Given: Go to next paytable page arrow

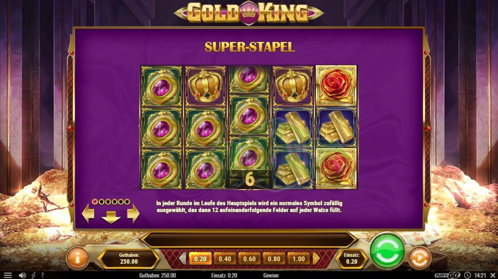Looking at the screenshot, I should tap(133, 214).
